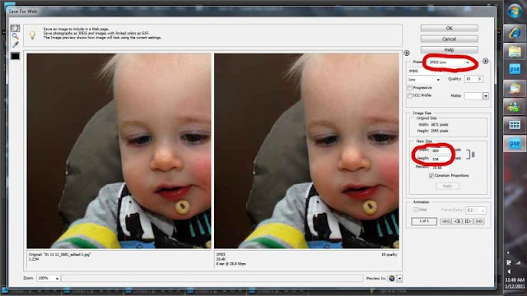The height and width of the screenshot is (296, 527).
Task: Open the Quality value slider arrow
Action: [480, 79]
